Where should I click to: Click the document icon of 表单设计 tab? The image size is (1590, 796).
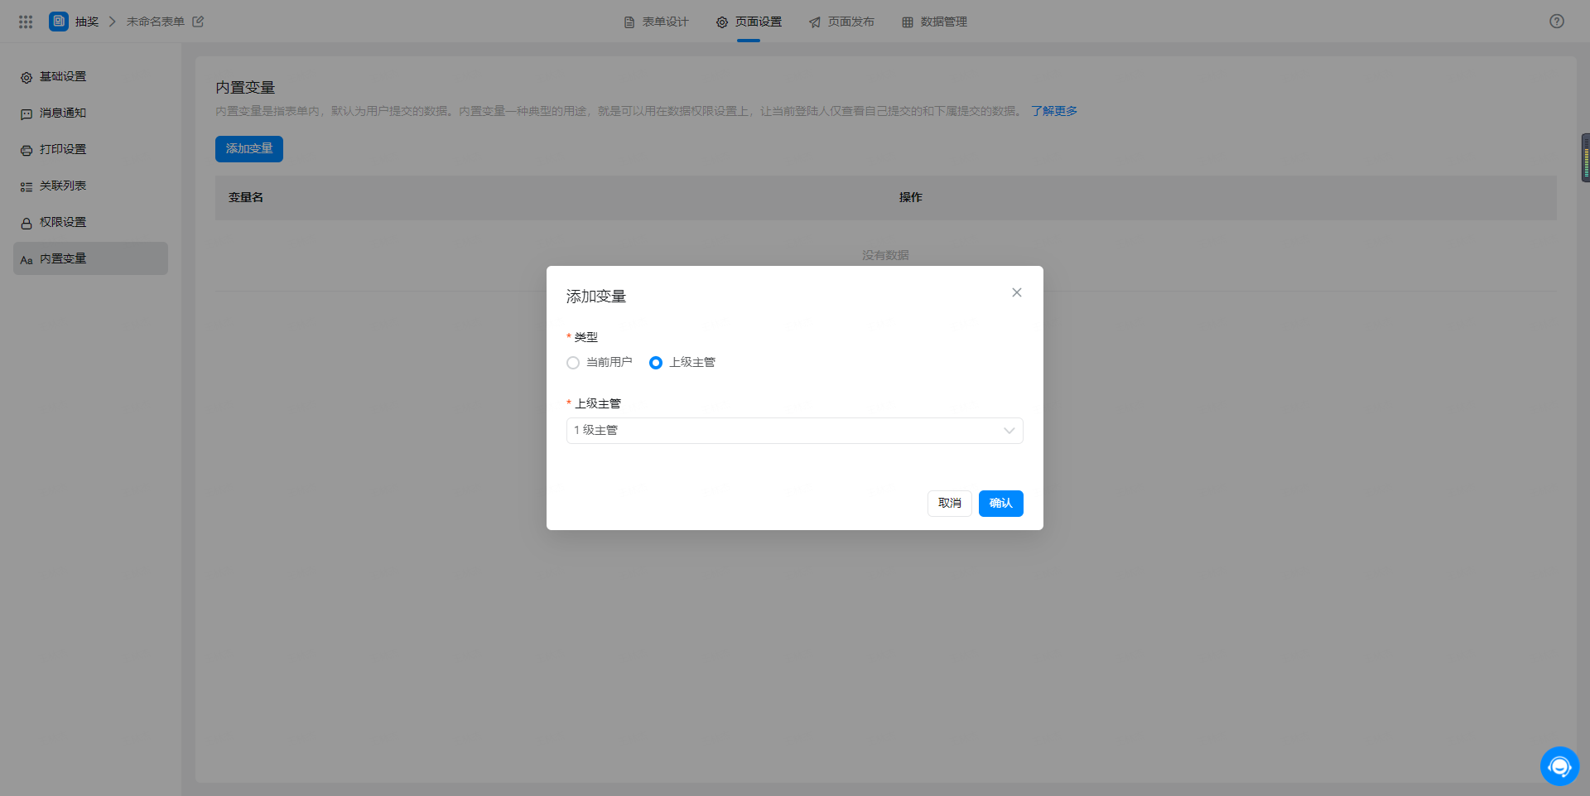tap(629, 22)
